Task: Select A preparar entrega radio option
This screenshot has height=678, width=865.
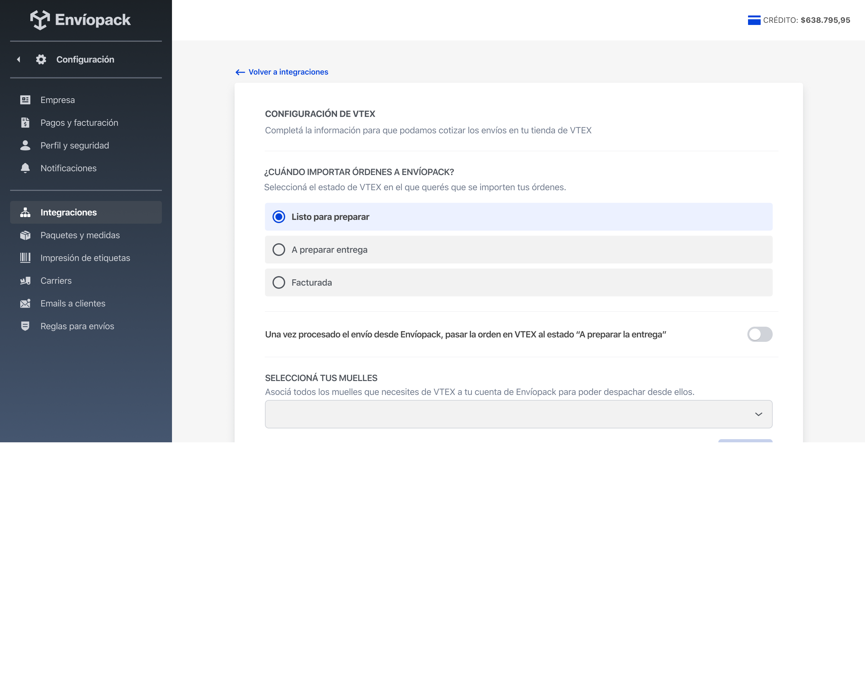Action: click(x=518, y=250)
